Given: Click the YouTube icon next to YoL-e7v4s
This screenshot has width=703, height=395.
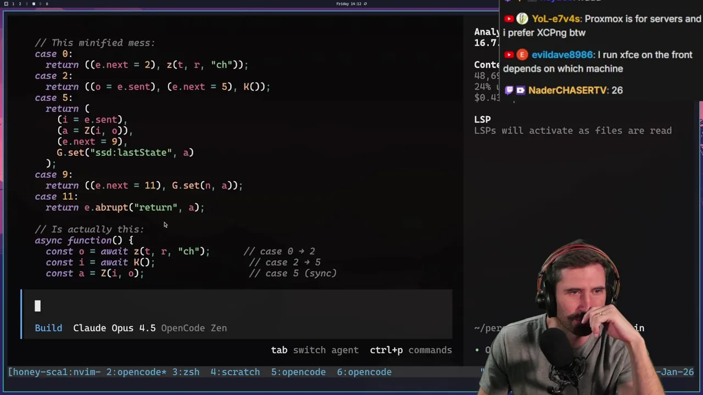Looking at the screenshot, I should 509,19.
